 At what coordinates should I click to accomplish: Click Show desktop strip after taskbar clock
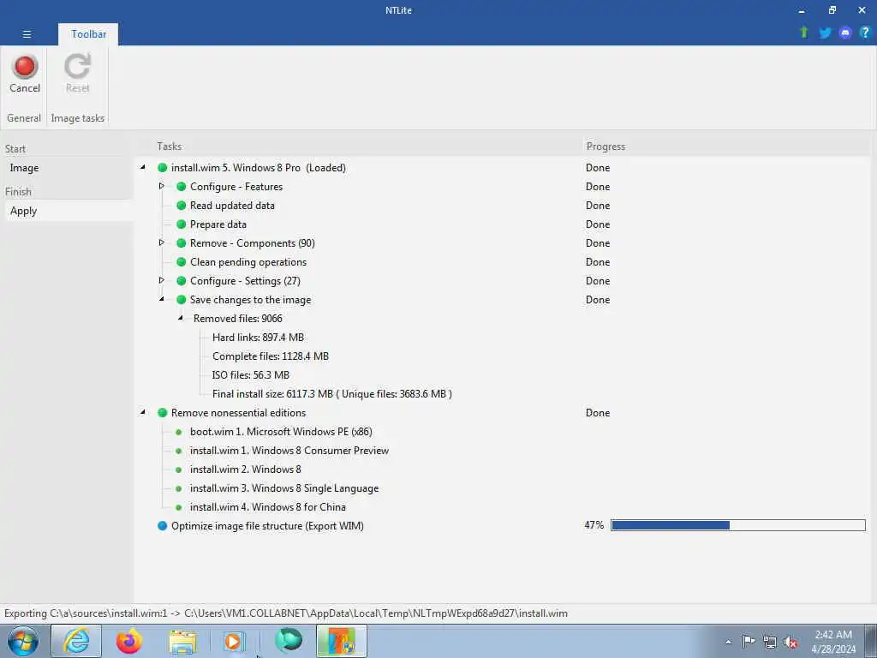(870, 641)
